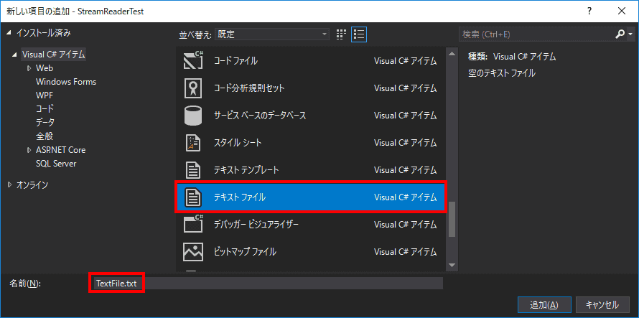Image resolution: width=639 pixels, height=318 pixels.
Task: Switch to small icons list view
Action: click(x=359, y=34)
